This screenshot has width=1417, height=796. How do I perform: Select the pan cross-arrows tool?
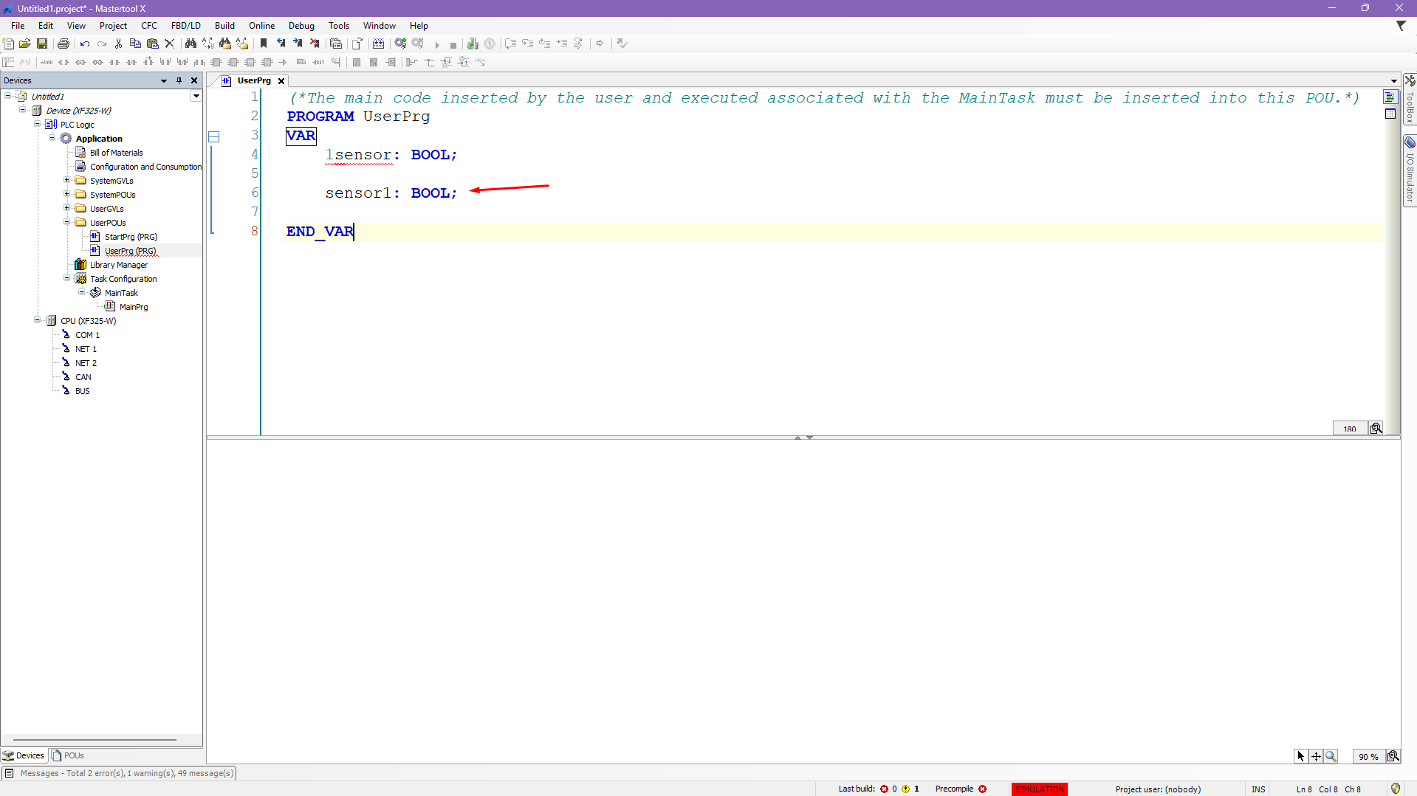pyautogui.click(x=1316, y=756)
